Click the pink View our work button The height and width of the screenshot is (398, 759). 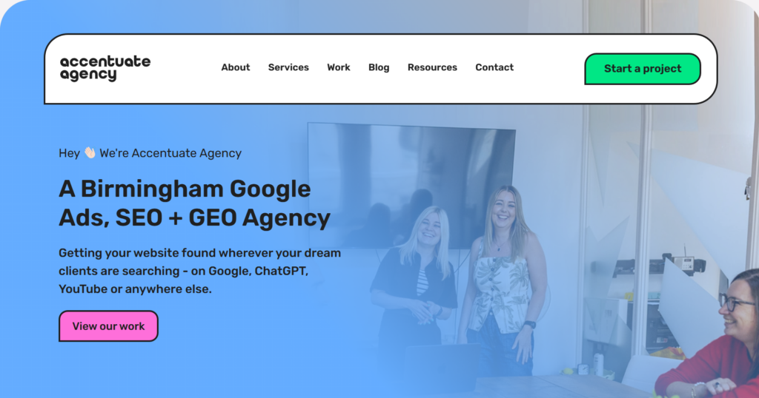coord(108,326)
